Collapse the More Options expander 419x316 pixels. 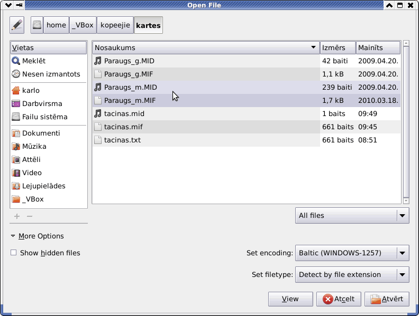[13, 236]
